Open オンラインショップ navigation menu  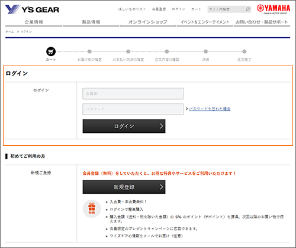[148, 22]
